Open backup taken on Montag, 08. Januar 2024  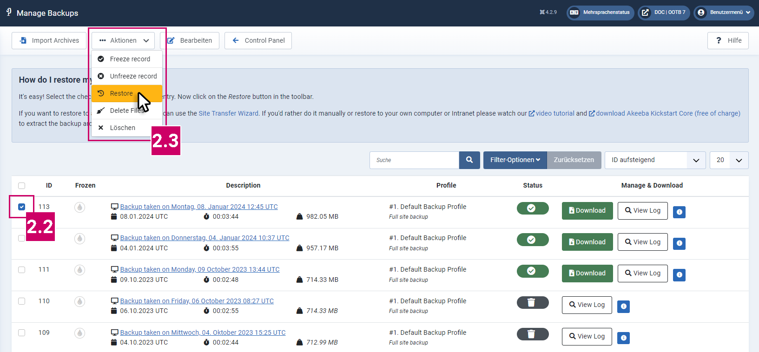(199, 207)
